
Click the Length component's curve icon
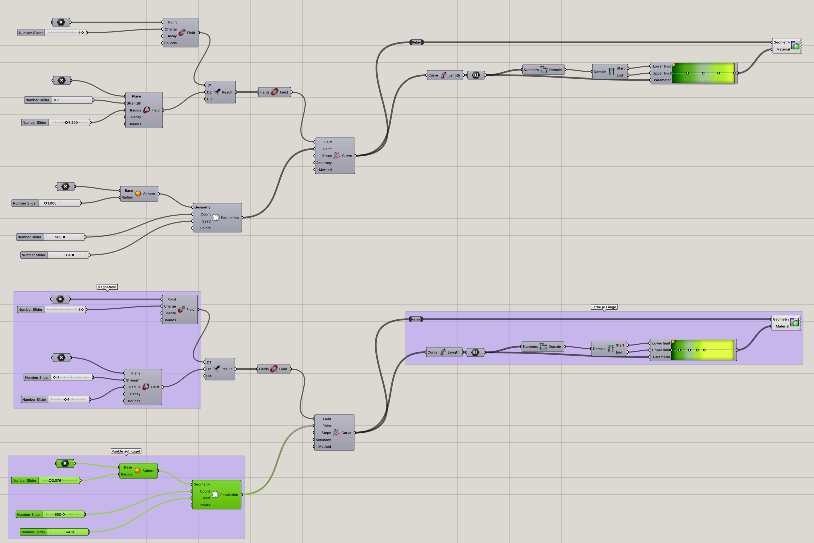(443, 75)
